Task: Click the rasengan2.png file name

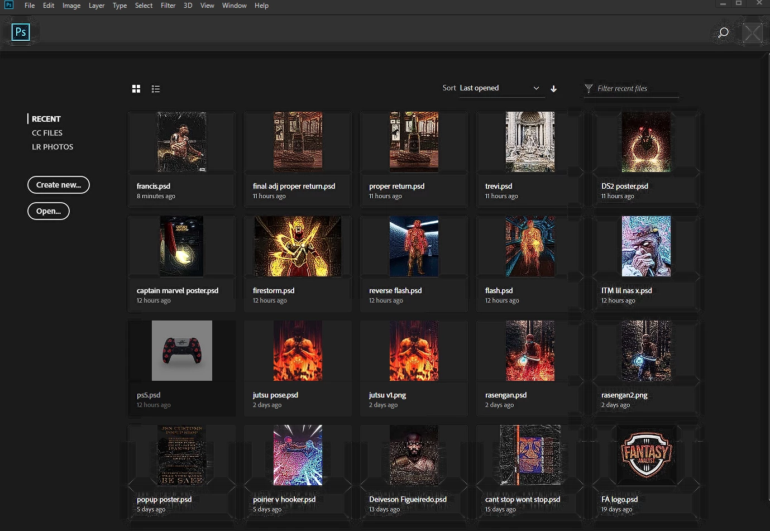Action: pyautogui.click(x=624, y=395)
